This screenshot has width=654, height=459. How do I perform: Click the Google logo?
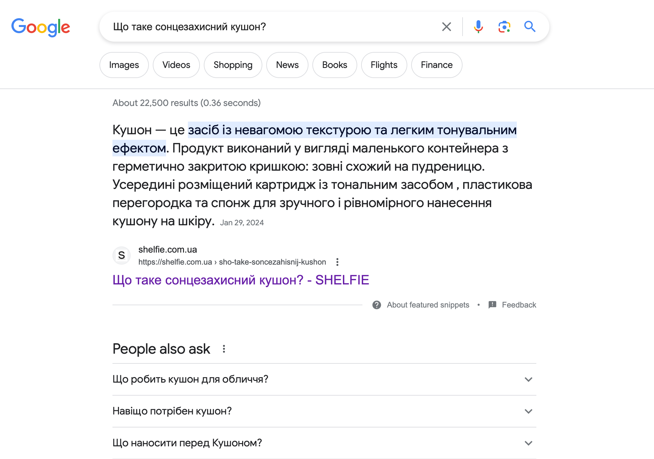point(41,27)
